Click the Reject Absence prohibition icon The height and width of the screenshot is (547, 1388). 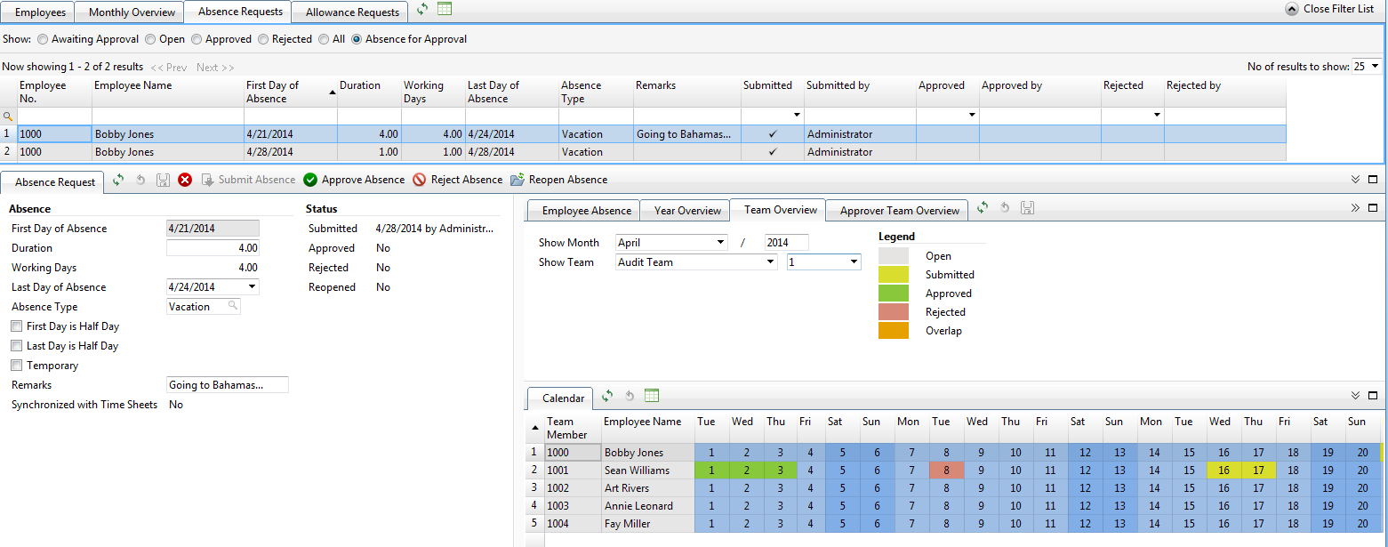[420, 180]
